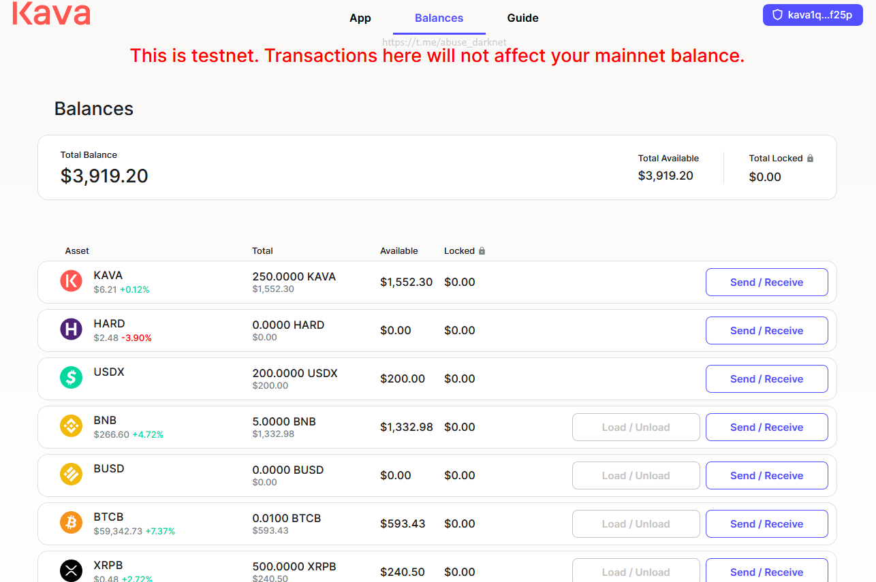Open Send / Receive for BUSD
This screenshot has width=876, height=582.
click(x=766, y=476)
